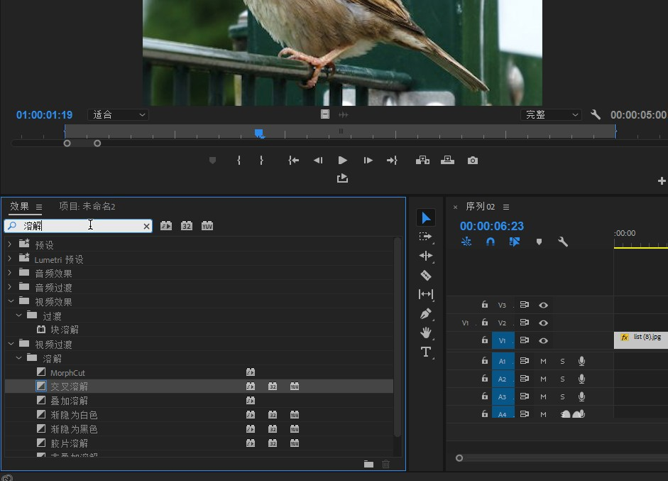Expand the Lumetri 预设 folder
Image resolution: width=668 pixels, height=481 pixels.
click(10, 259)
